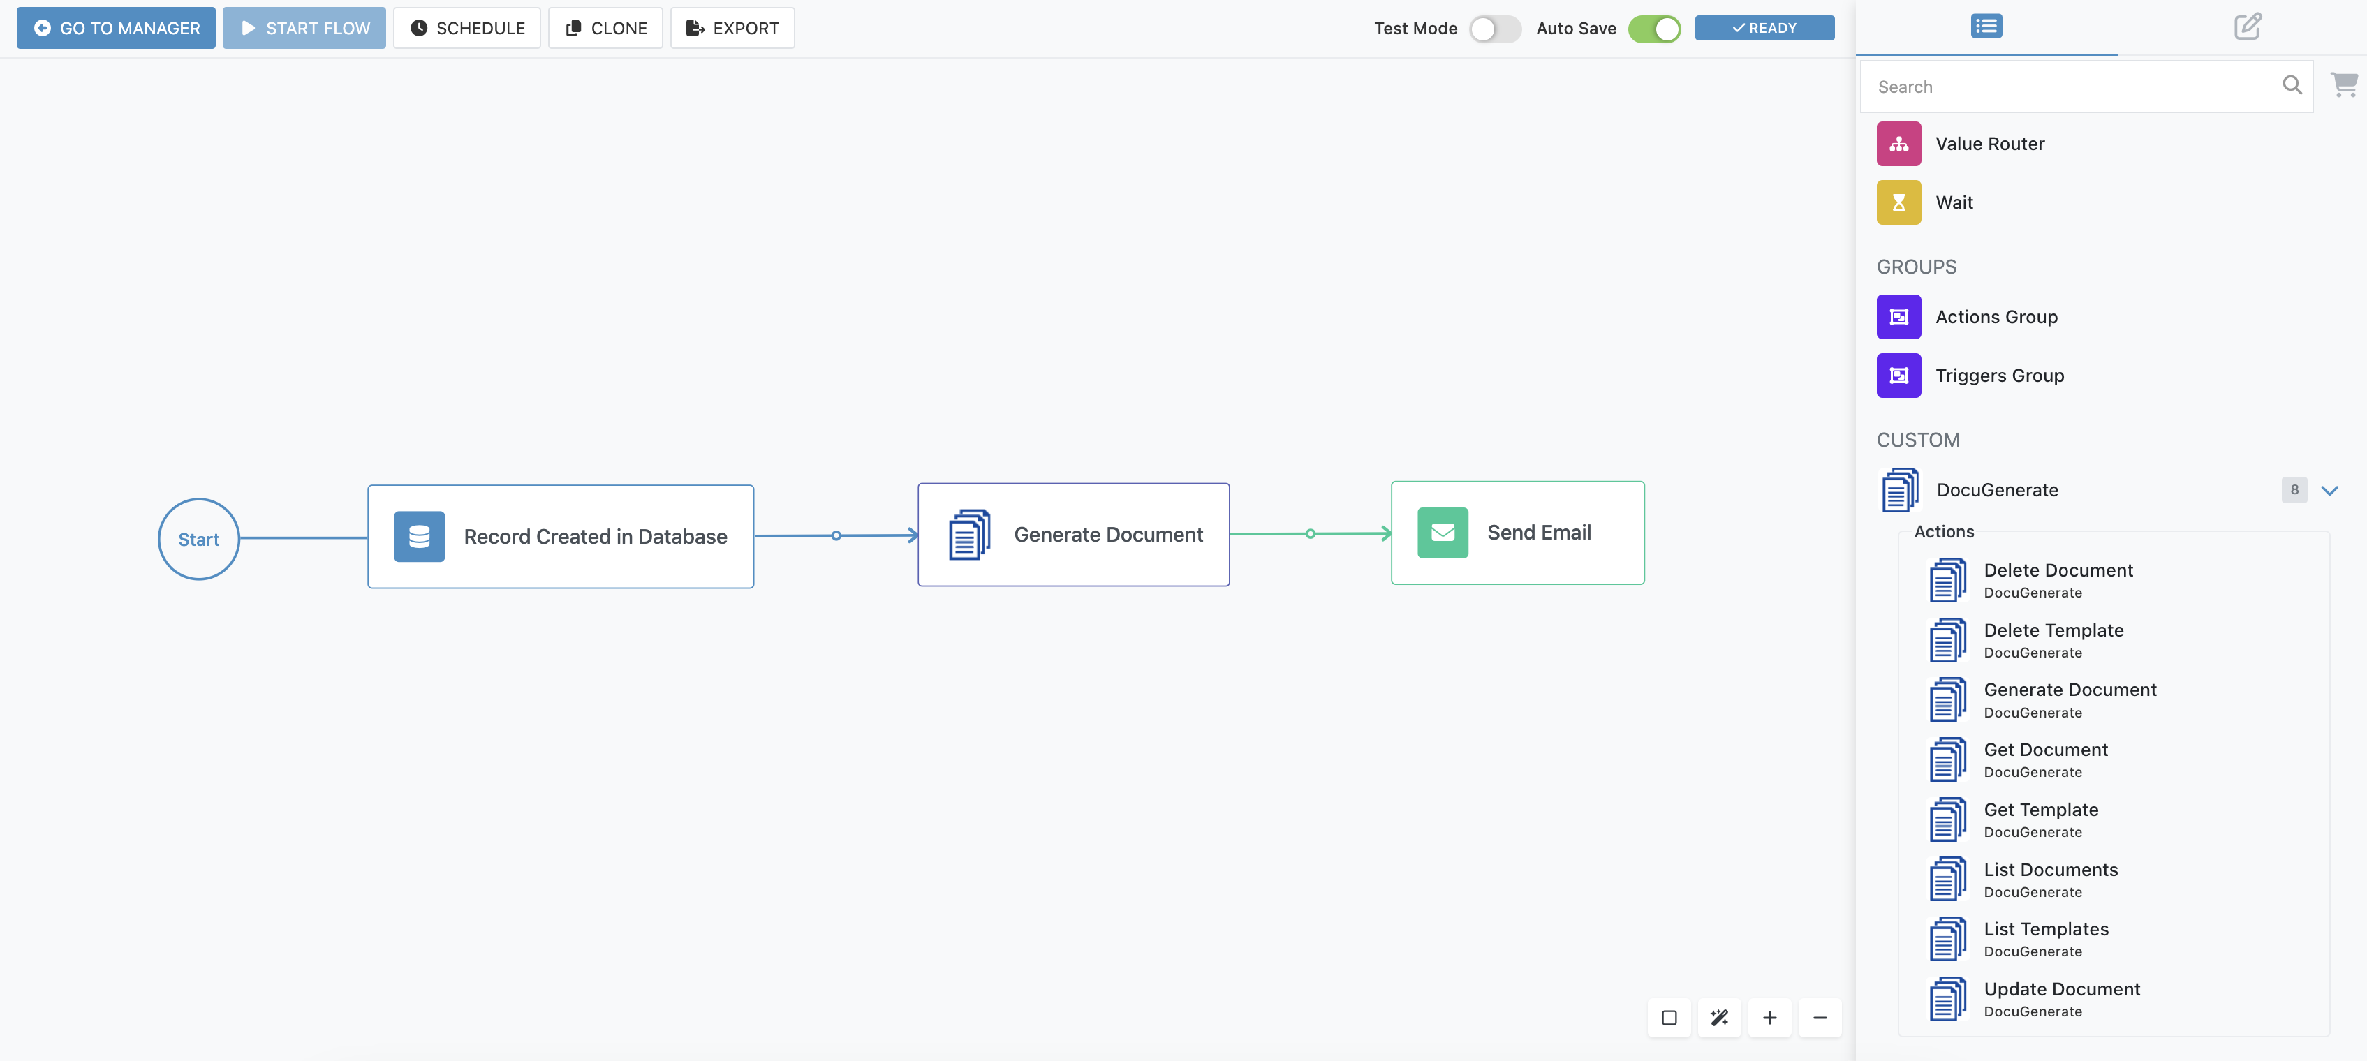Click the Go To Manager button

116,27
